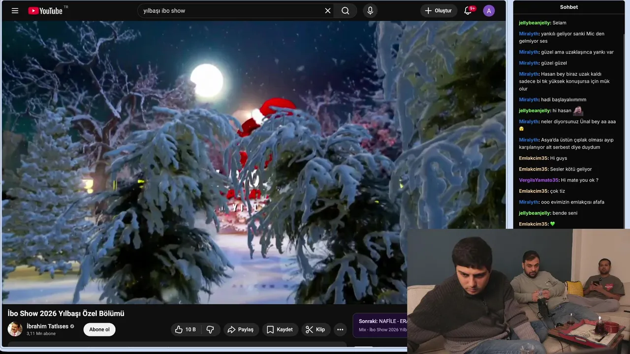
Task: Open more actions three-dot menu
Action: pyautogui.click(x=340, y=329)
